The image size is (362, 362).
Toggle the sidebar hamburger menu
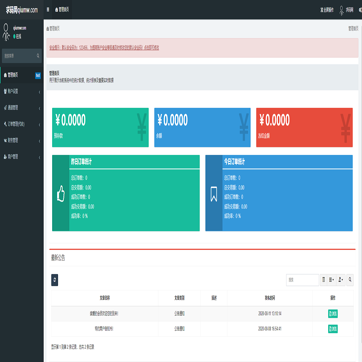pos(48,10)
